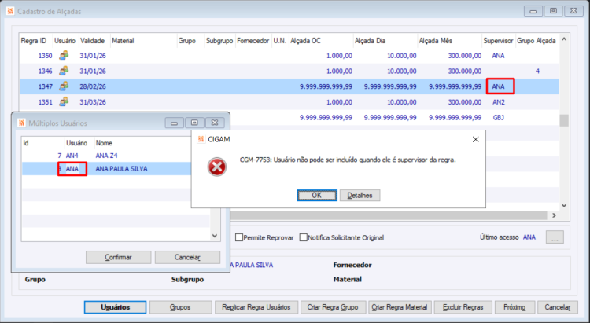Click the Próximo button
The height and width of the screenshot is (323, 590).
pos(514,307)
